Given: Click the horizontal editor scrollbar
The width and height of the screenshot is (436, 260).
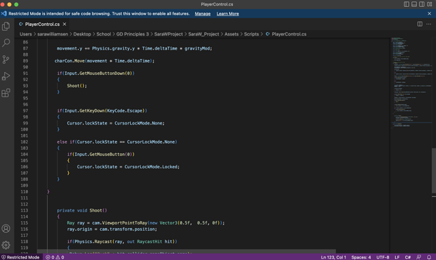Looking at the screenshot, I should click(x=186, y=251).
